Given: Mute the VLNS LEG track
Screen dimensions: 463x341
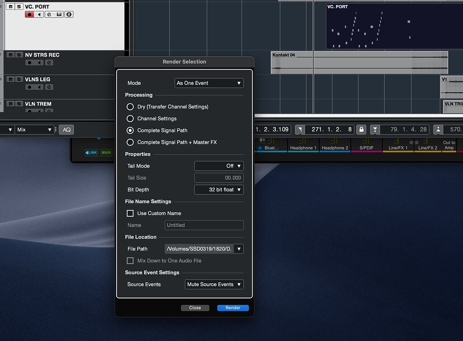Looking at the screenshot, I should coord(11,79).
